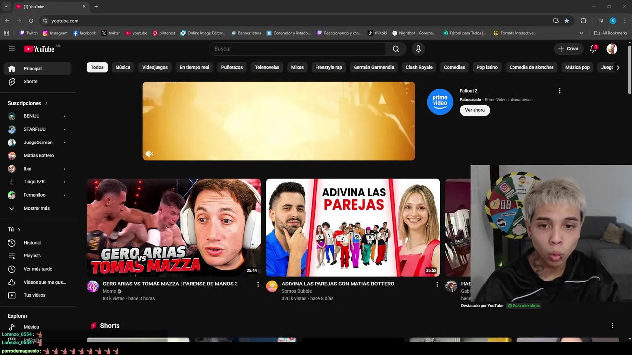The height and width of the screenshot is (355, 632).
Task: Open Gero Arias vs Tomás Mazza title
Action: click(x=170, y=284)
